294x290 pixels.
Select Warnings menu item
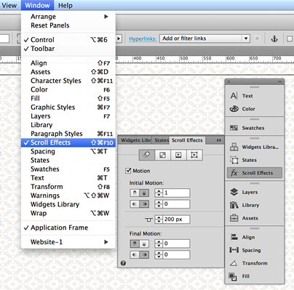point(69,196)
